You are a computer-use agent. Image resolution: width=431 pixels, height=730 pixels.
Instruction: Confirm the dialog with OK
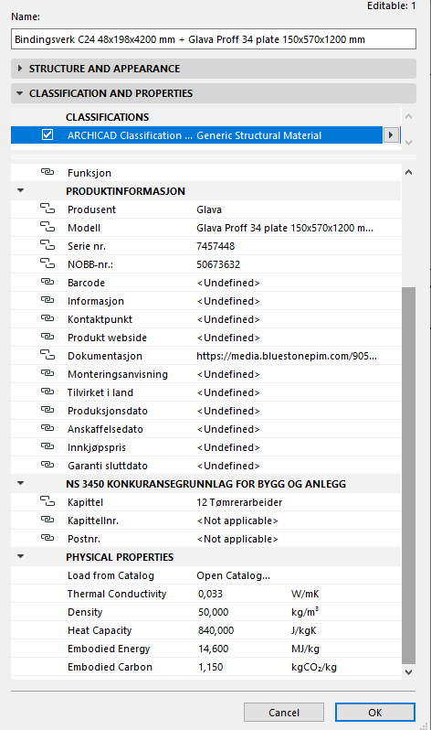[375, 713]
